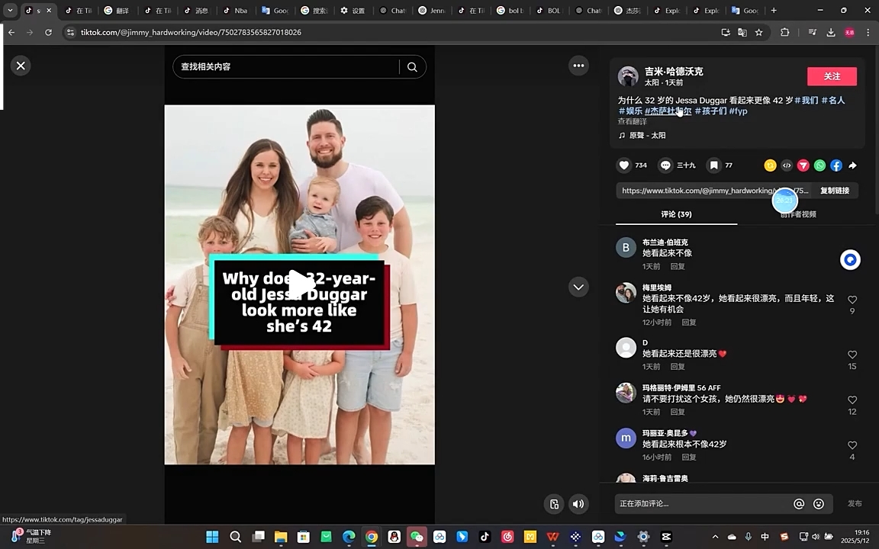Share the video to Facebook

click(x=836, y=165)
